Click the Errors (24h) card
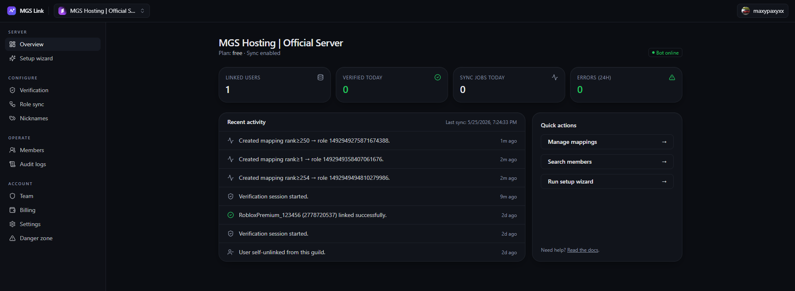 click(626, 85)
